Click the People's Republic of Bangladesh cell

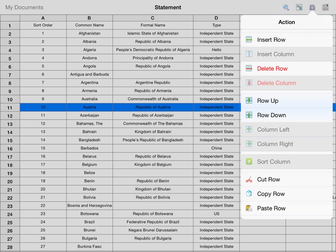pyautogui.click(x=153, y=140)
